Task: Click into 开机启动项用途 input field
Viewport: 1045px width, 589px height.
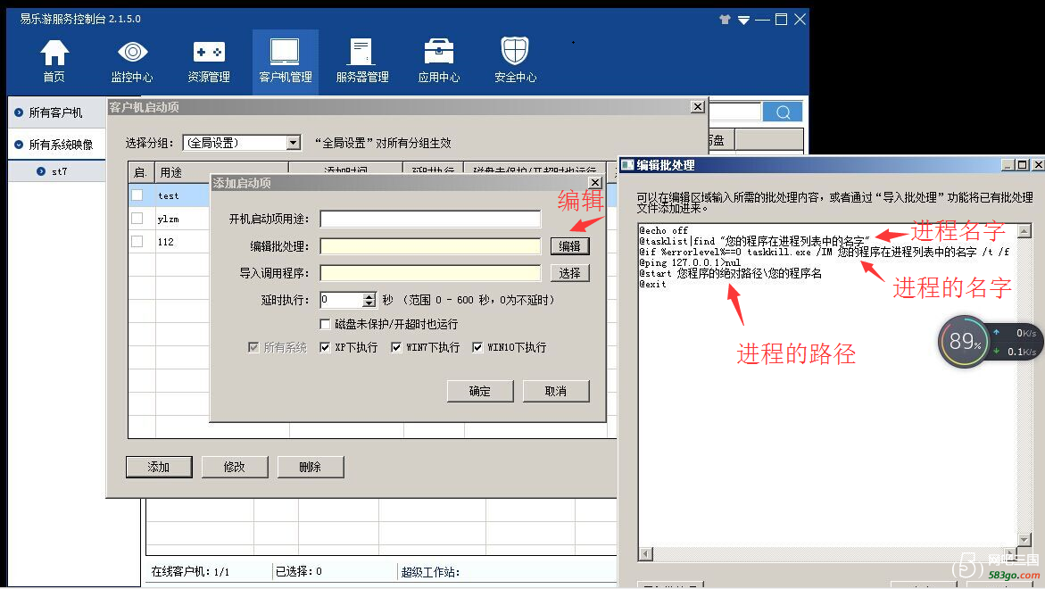Action: (x=430, y=220)
